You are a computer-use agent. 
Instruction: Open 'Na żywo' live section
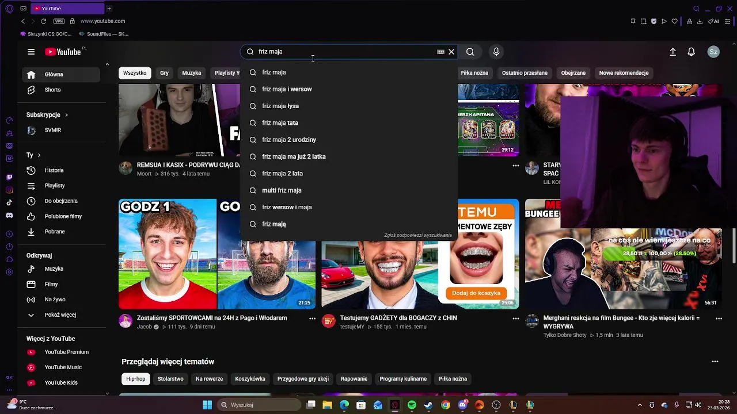tap(61, 300)
